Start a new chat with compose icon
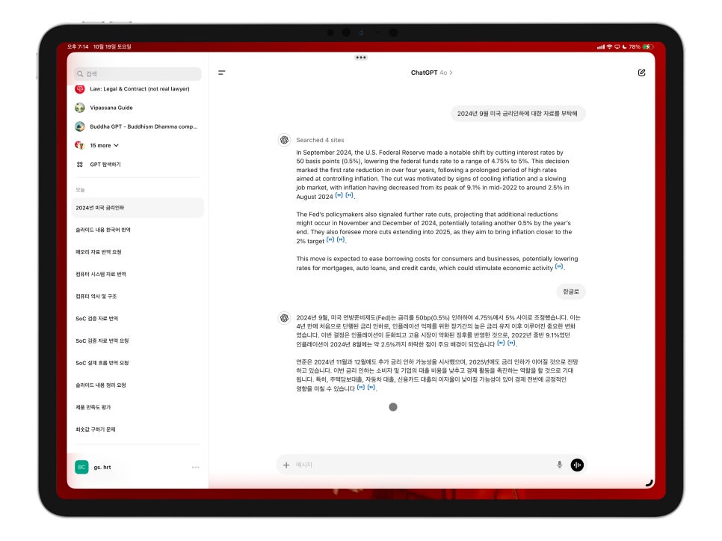The image size is (722, 541). [x=641, y=73]
